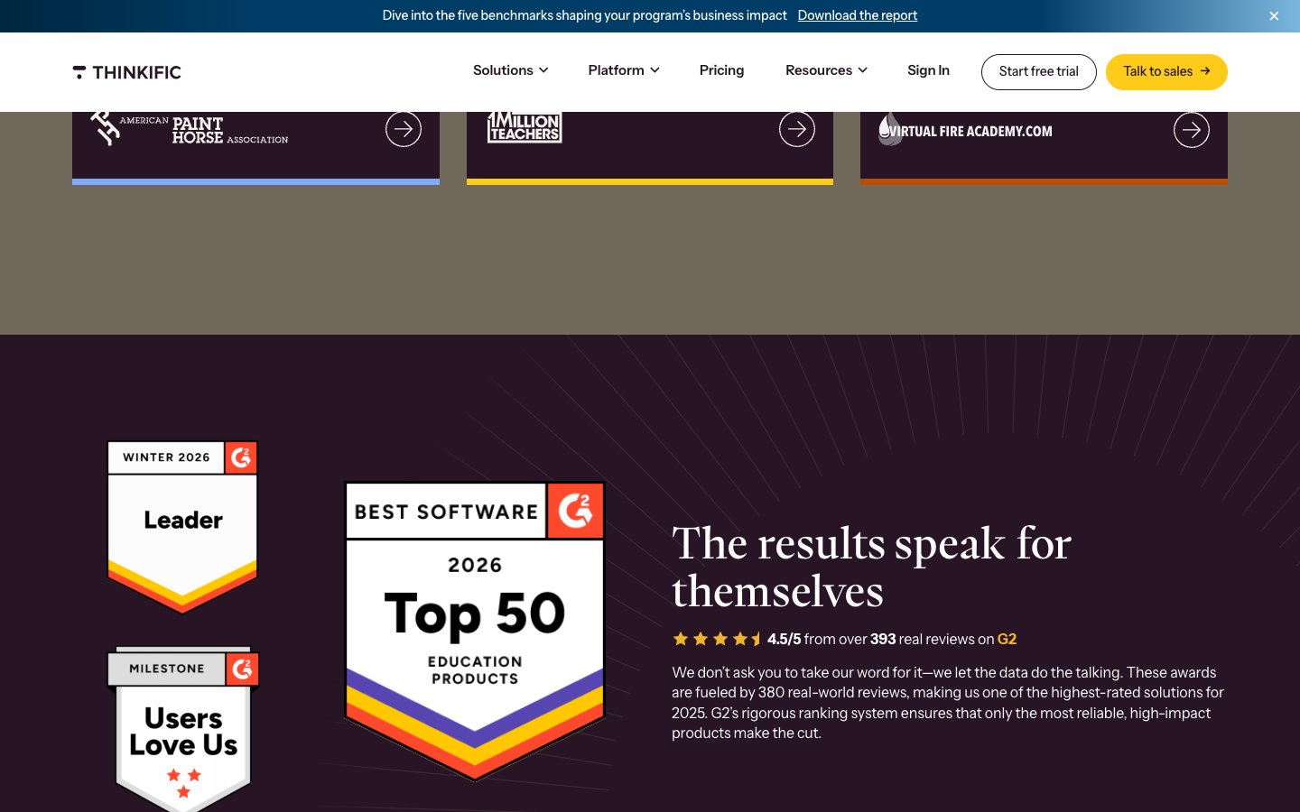Viewport: 1300px width, 812px height.
Task: Click the Talk to sales button
Action: [1165, 72]
